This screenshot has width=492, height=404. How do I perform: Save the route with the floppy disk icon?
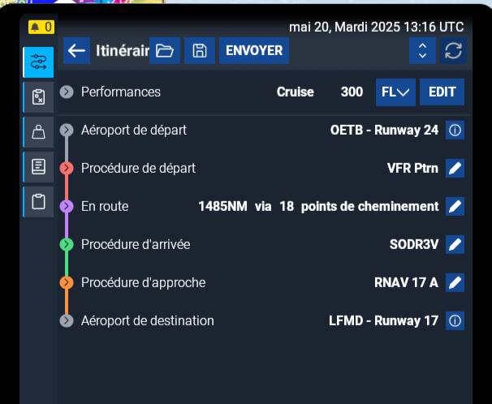point(199,51)
